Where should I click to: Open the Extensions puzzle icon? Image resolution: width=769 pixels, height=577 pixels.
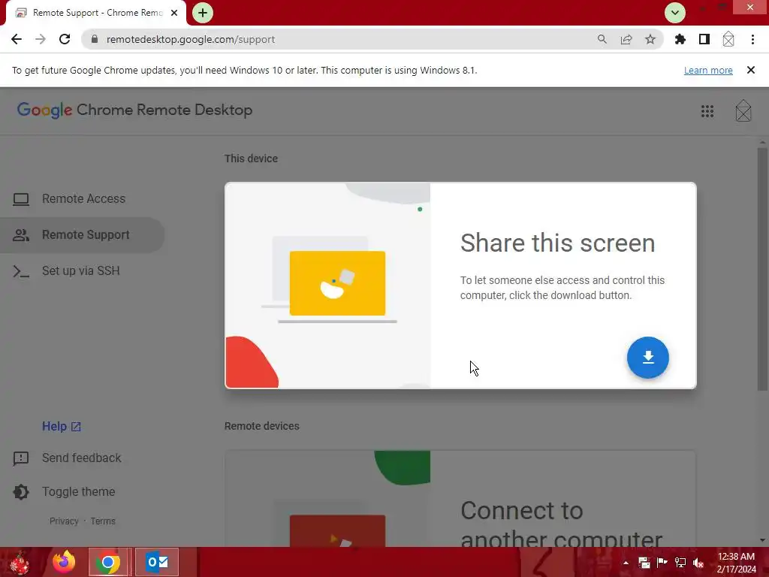[680, 39]
